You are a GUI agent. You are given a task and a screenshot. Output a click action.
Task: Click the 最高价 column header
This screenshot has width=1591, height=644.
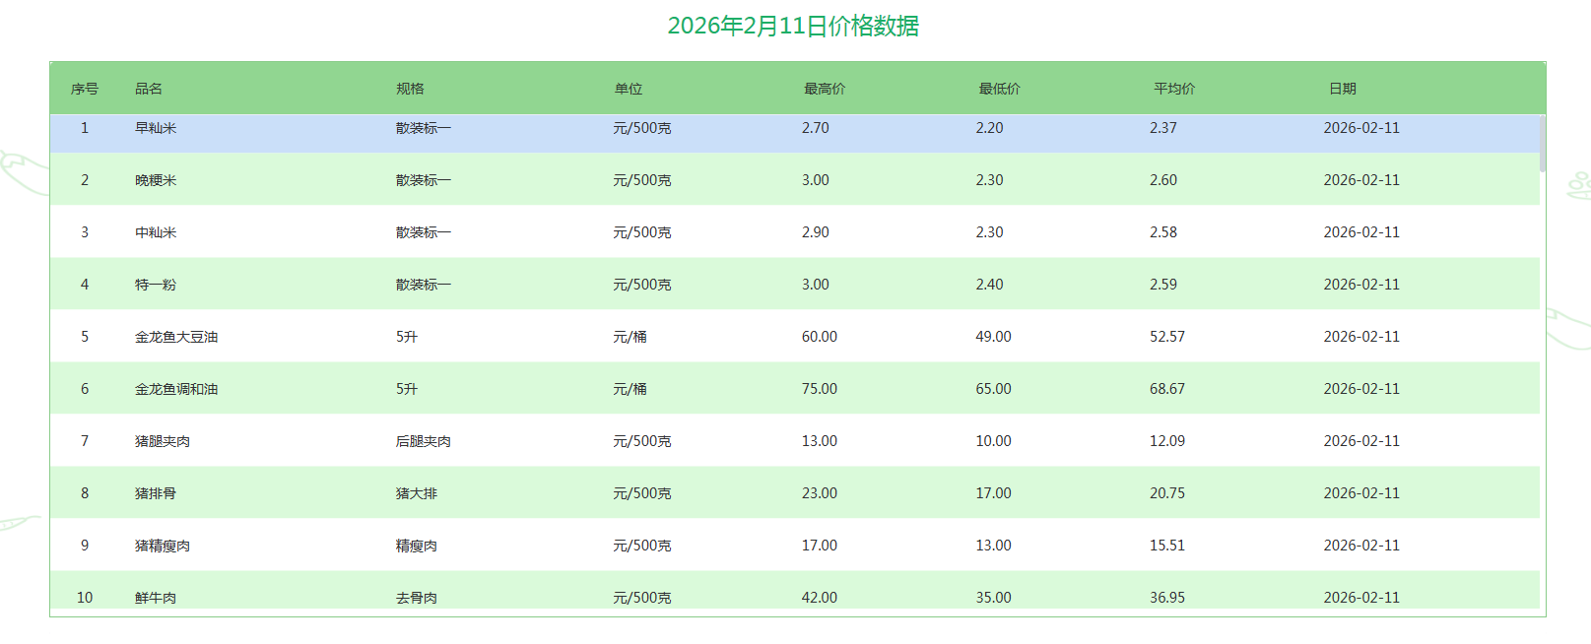(x=824, y=89)
